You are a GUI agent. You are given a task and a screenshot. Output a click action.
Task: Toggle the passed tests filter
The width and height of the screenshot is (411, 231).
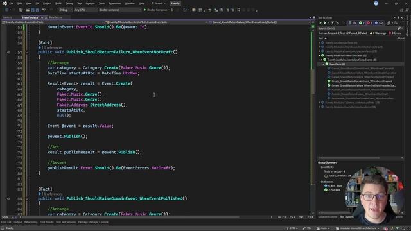[362, 23]
